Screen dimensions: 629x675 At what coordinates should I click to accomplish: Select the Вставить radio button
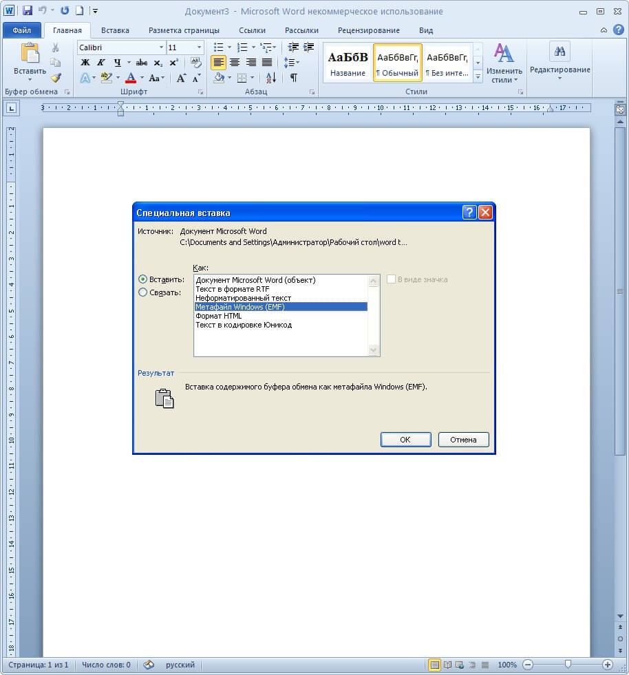(142, 279)
